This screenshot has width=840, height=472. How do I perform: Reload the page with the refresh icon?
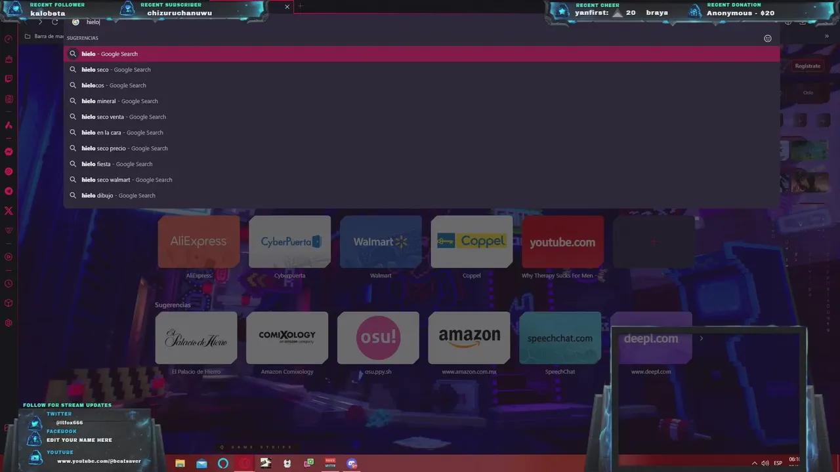click(x=55, y=22)
